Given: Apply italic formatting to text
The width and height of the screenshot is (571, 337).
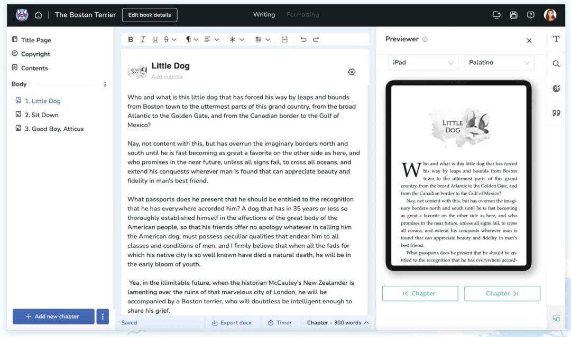Looking at the screenshot, I should (143, 39).
